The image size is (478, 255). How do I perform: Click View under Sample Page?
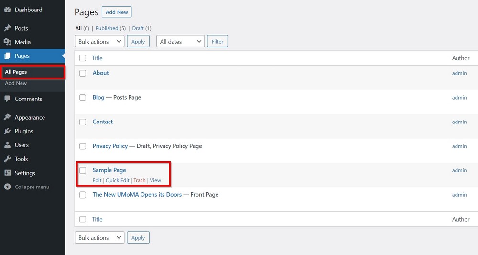pyautogui.click(x=155, y=180)
